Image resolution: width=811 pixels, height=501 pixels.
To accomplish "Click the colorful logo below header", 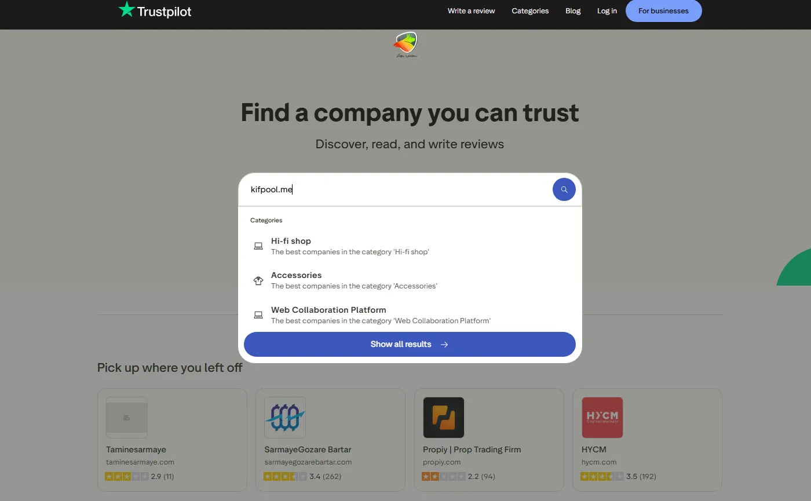I will (x=405, y=45).
